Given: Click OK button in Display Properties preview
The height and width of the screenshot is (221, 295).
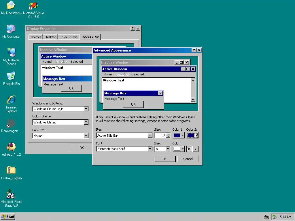Looking at the screenshot, I should [x=71, y=88].
